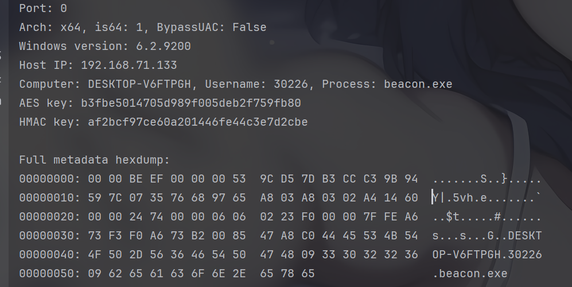
Task: Click the Host IP address 192.168.71.133
Action: [x=129, y=65]
